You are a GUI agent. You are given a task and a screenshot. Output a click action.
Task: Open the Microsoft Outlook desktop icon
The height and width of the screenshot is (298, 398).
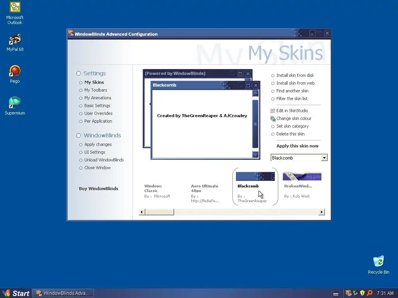pos(15,13)
